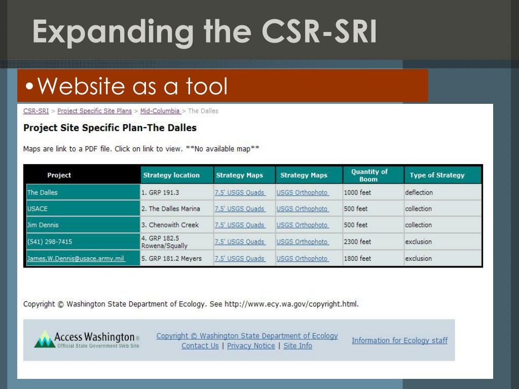Select '4. GRP 182.5 Rowena/Squally' cell
This screenshot has width=519, height=389.
tap(177, 242)
